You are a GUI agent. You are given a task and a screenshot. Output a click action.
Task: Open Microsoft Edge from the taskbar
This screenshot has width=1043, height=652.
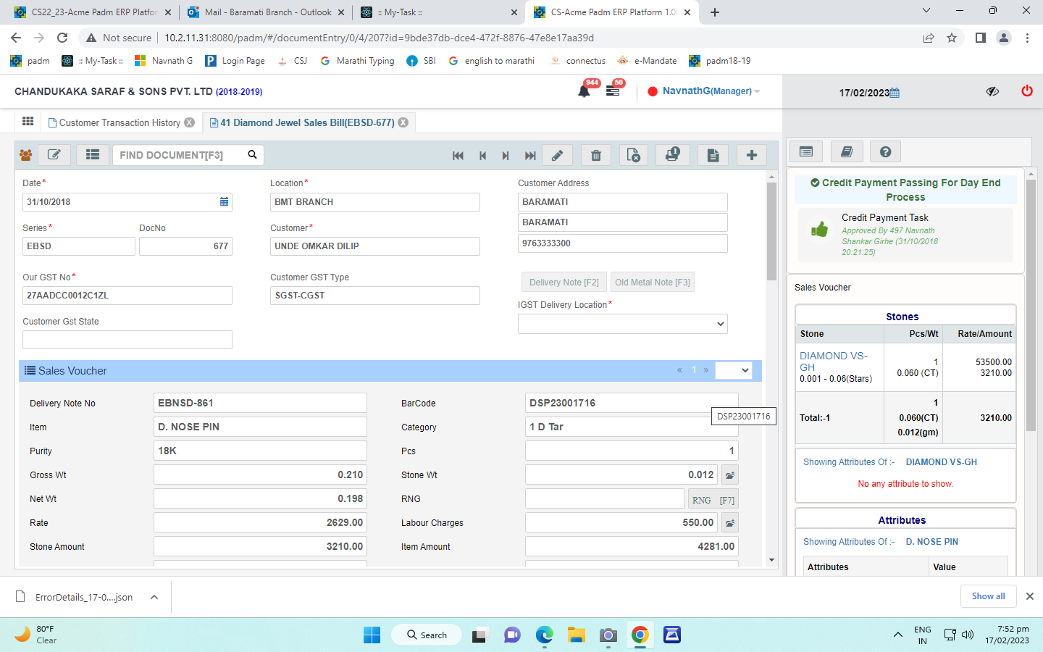[545, 635]
